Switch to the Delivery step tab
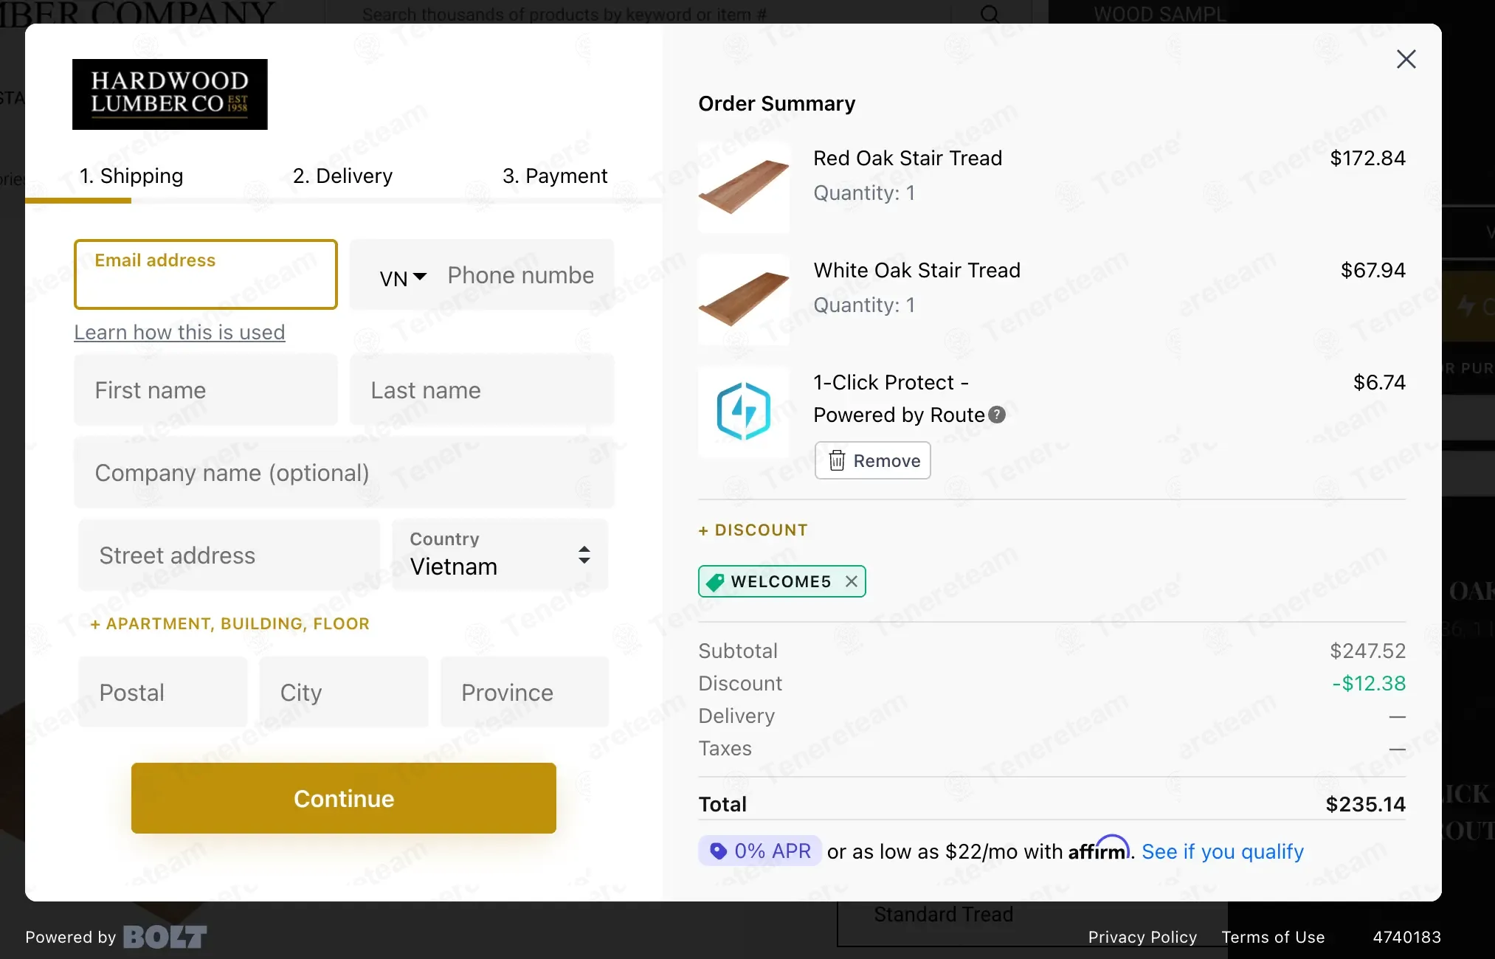Screen dimensions: 1495x959 [x=342, y=176]
